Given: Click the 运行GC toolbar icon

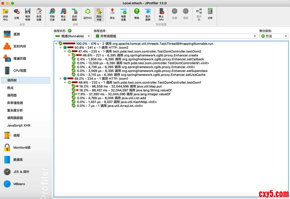Looking at the screenshot, I should (88, 14).
